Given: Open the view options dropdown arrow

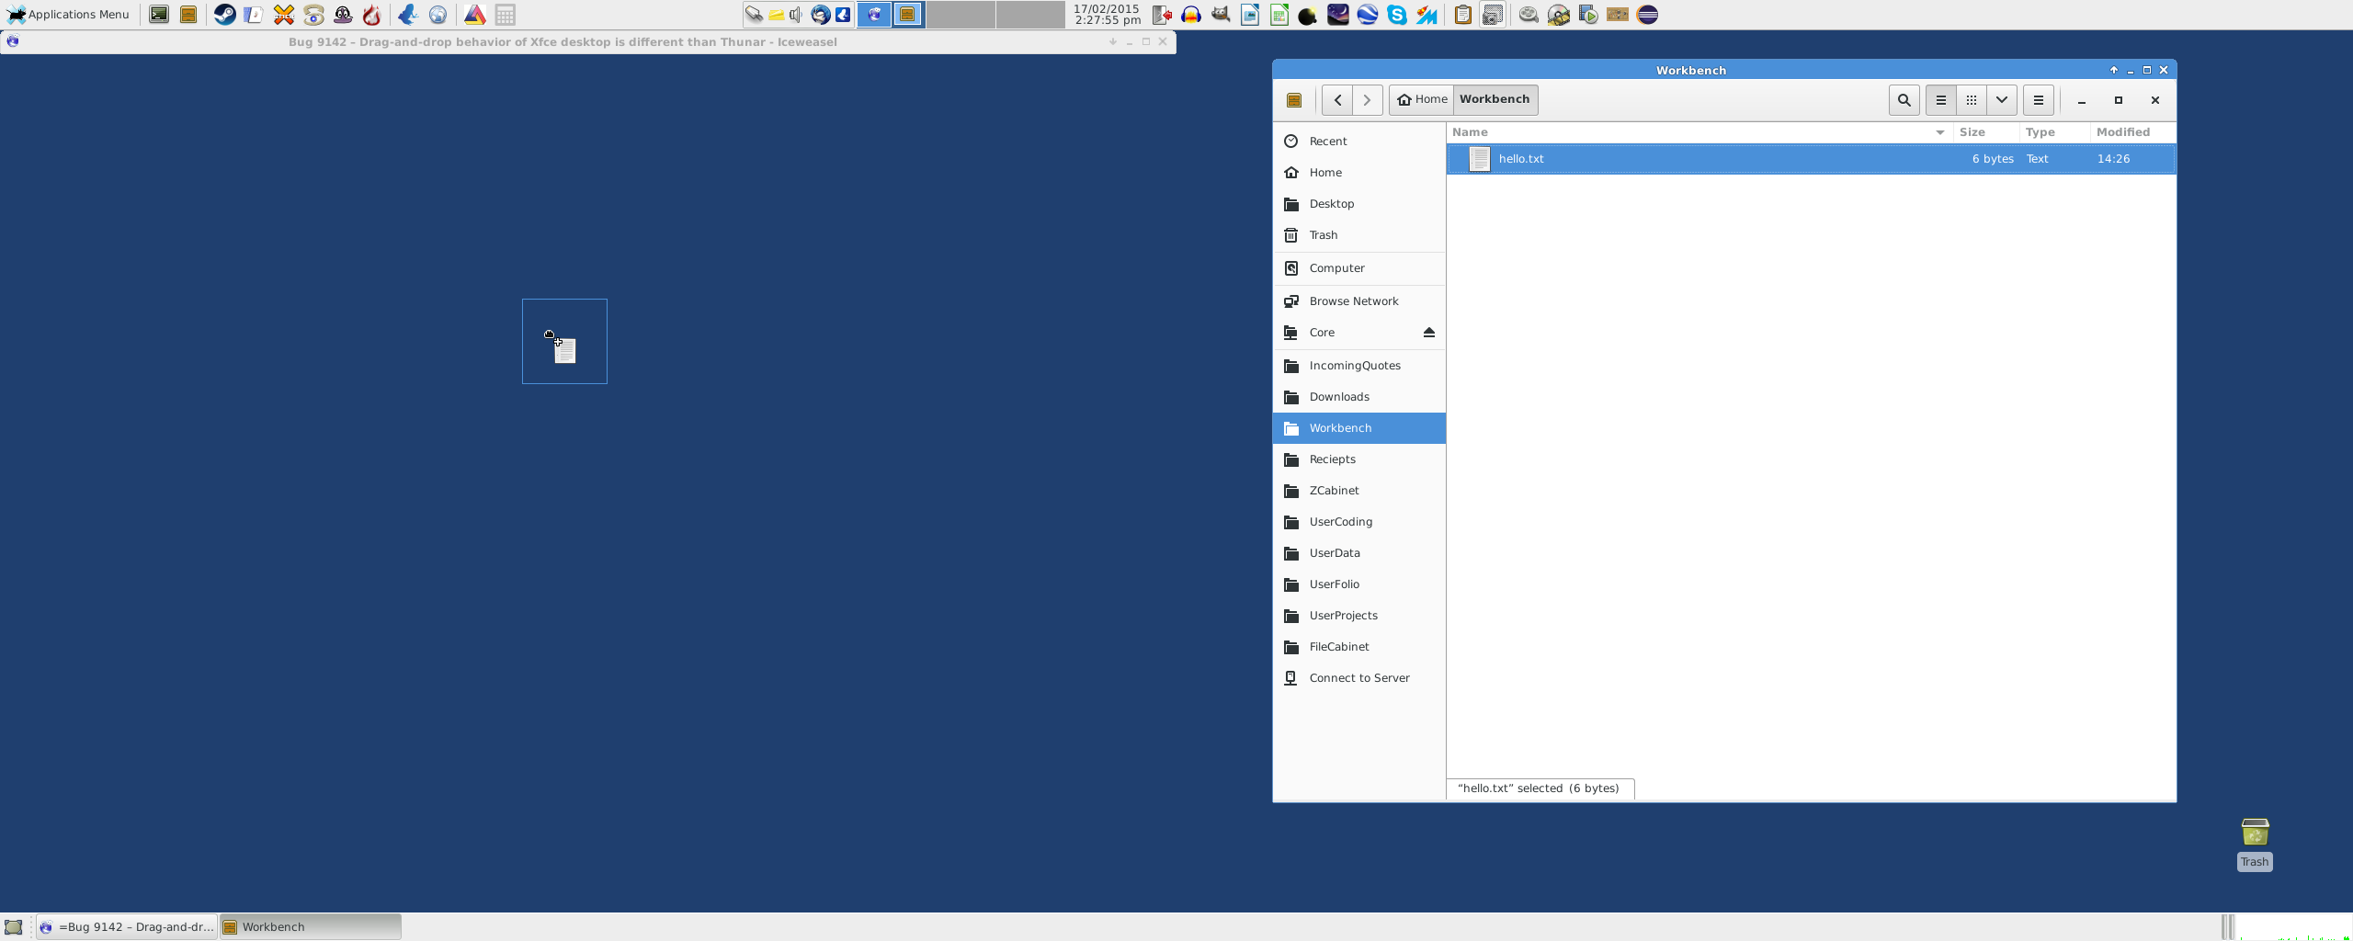Looking at the screenshot, I should (x=2001, y=100).
